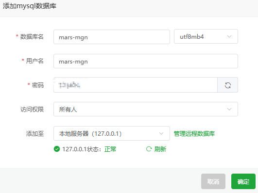Click the 用户名 field label
The width and height of the screenshot is (258, 193).
point(34,61)
